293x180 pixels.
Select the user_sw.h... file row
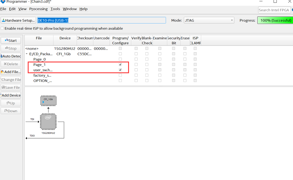coord(43,70)
